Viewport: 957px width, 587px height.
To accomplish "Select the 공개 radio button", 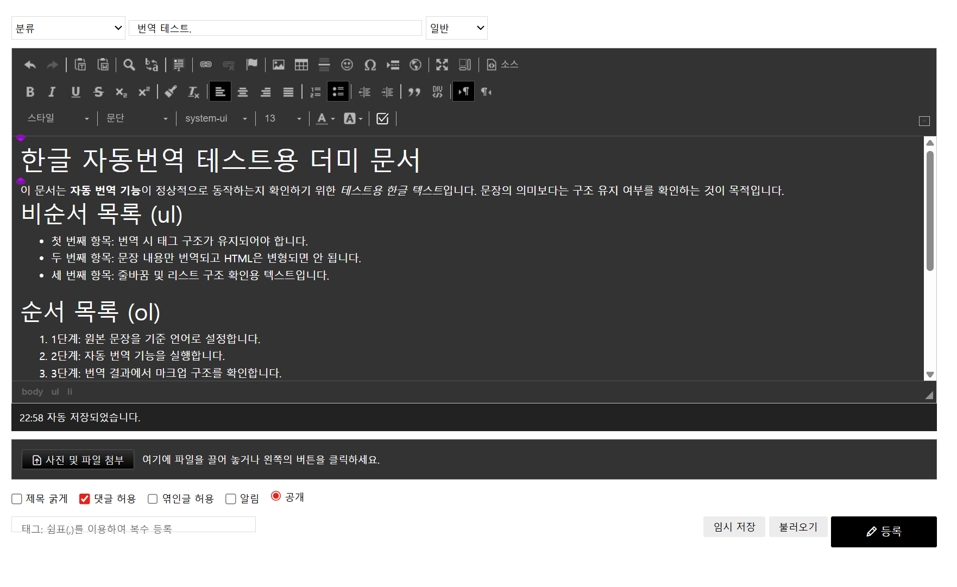I will click(x=276, y=496).
